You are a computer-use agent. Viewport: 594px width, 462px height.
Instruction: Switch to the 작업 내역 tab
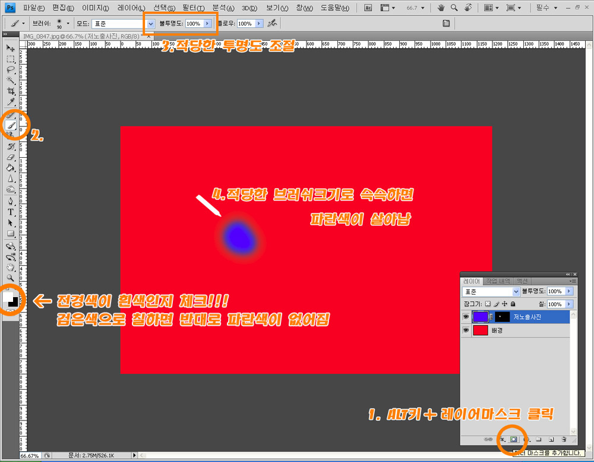498,281
